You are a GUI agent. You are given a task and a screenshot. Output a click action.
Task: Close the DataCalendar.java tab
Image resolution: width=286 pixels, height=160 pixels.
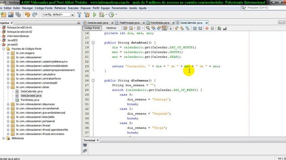(x=206, y=23)
